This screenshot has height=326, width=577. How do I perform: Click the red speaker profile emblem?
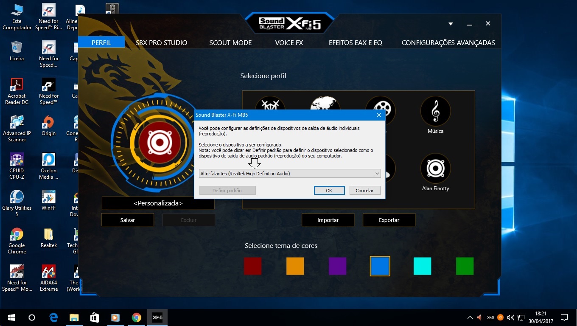click(x=160, y=143)
